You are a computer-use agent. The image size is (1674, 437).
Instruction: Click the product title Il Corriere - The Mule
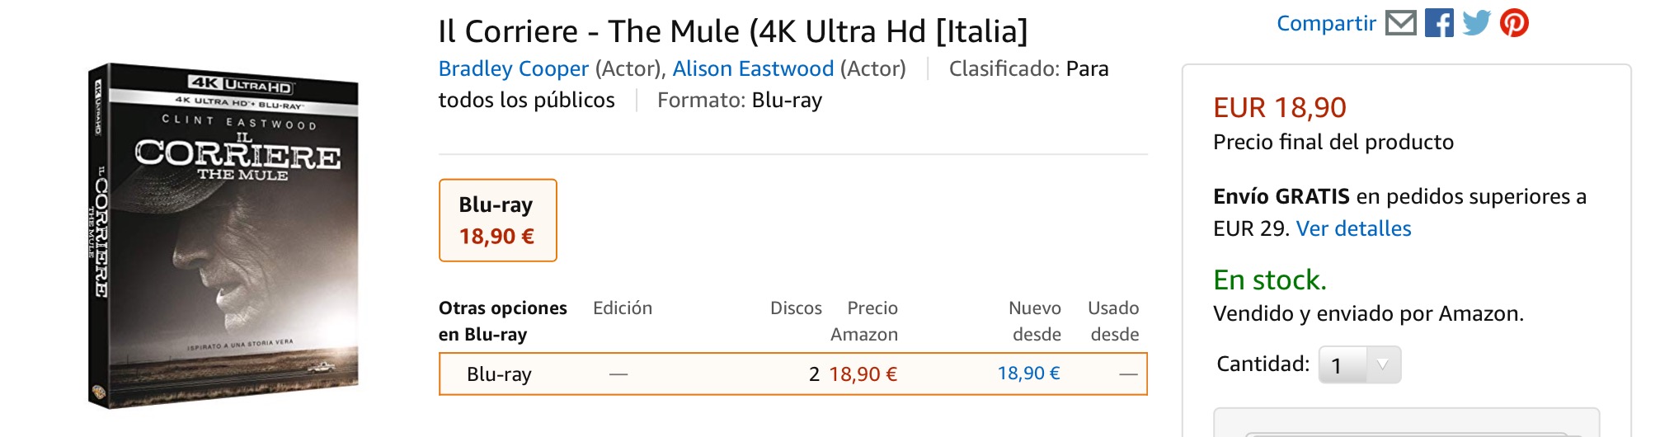pos(732,32)
